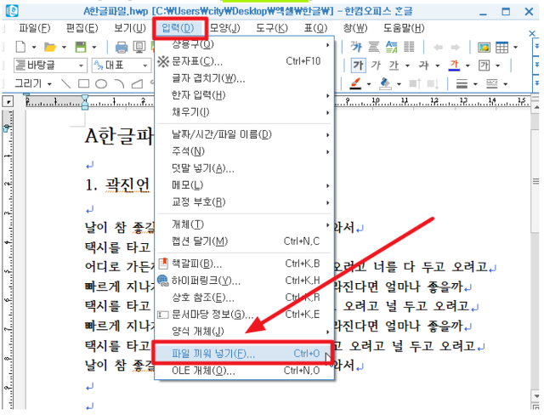Open the 보기(U) menu
The image size is (544, 420).
[x=130, y=28]
